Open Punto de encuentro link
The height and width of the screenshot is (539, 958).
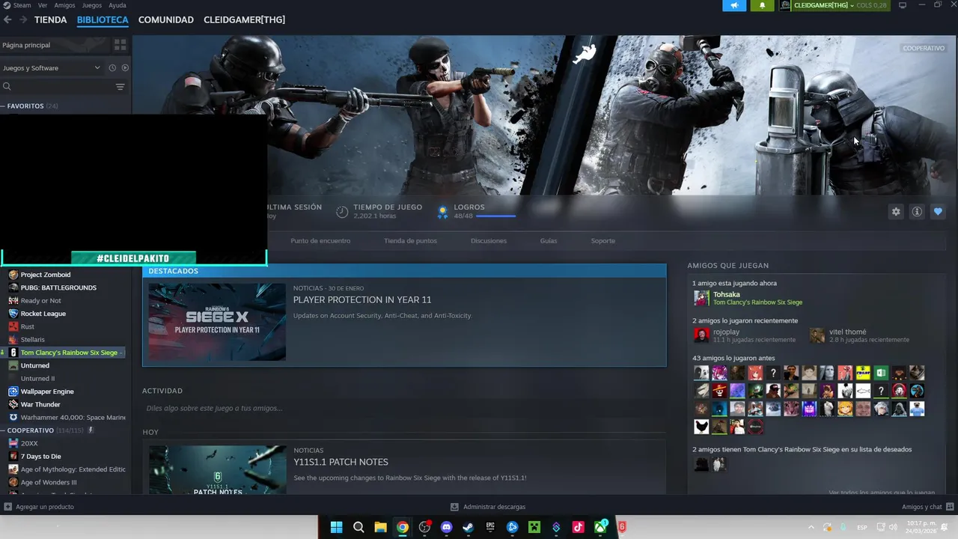pos(320,241)
